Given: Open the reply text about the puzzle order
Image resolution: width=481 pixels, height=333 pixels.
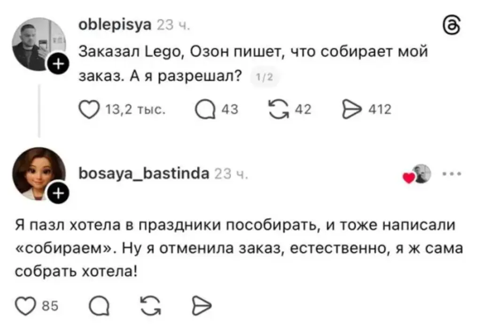Looking at the screenshot, I should (239, 248).
